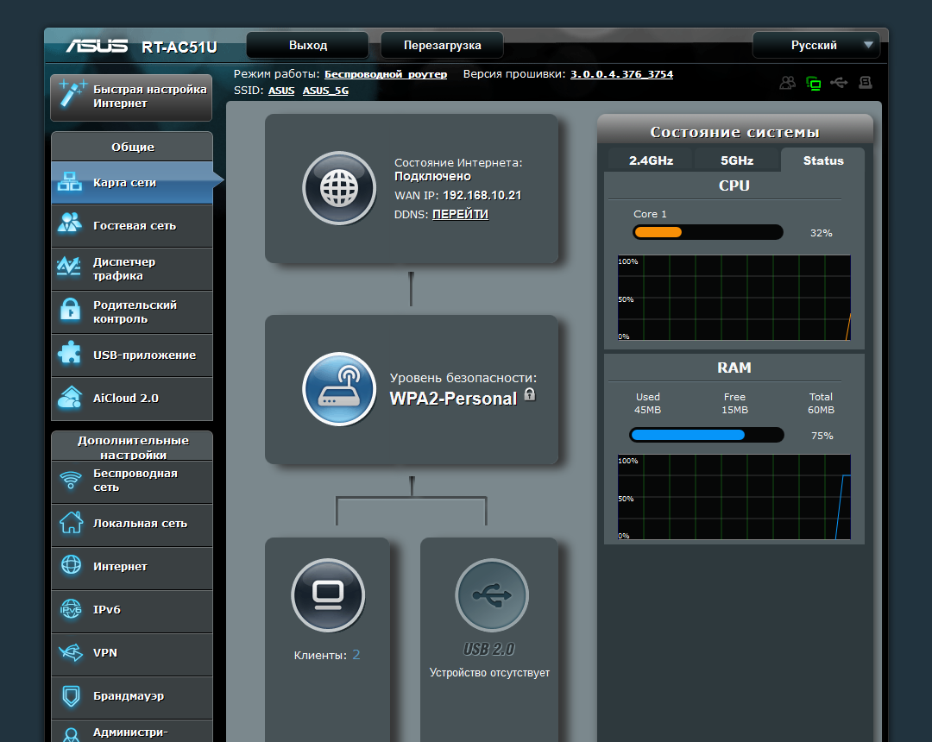The width and height of the screenshot is (932, 742).
Task: Click the padlock icon beside WPA2-Personal
Action: coord(530,394)
